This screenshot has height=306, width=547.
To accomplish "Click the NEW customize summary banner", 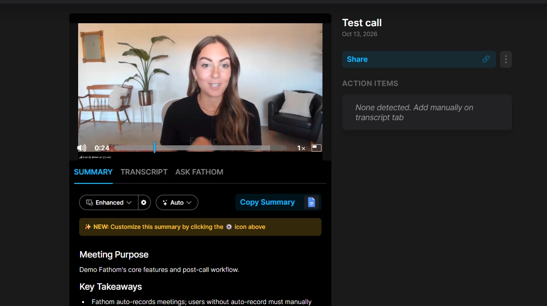I will (x=200, y=227).
